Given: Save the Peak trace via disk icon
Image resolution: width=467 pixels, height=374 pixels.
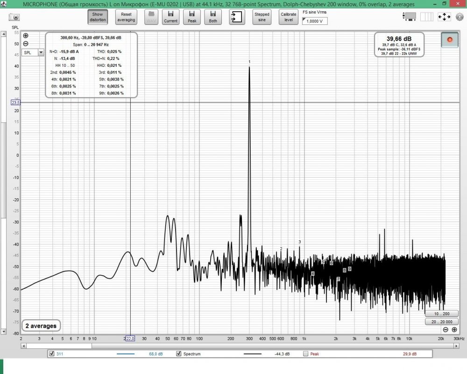Looking at the screenshot, I should (192, 17).
